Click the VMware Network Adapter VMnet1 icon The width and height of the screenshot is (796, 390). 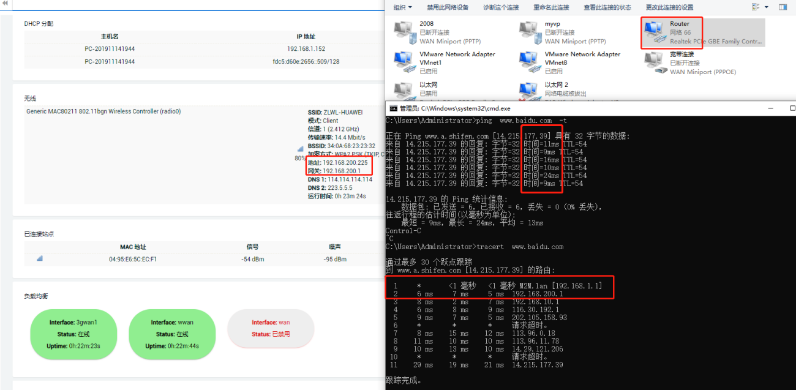403,62
